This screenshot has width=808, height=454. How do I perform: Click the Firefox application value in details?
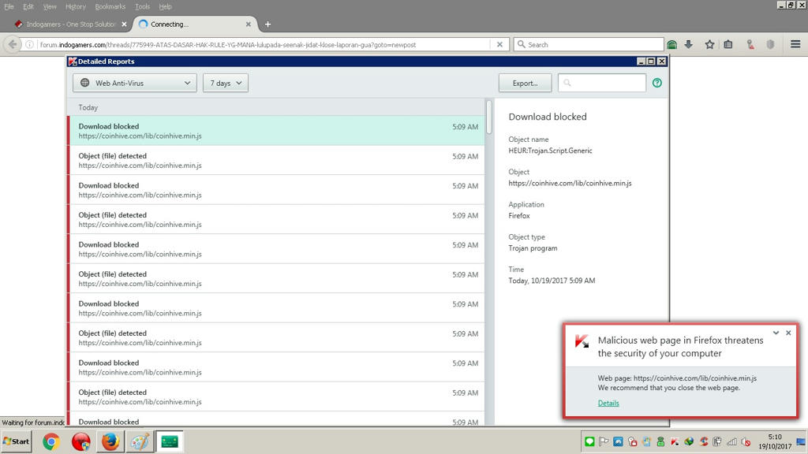click(x=519, y=216)
